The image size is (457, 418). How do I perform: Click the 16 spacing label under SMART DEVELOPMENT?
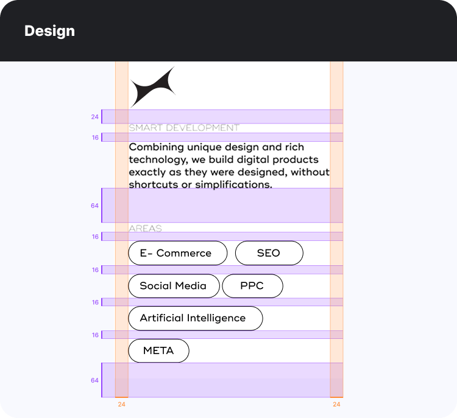(x=95, y=138)
